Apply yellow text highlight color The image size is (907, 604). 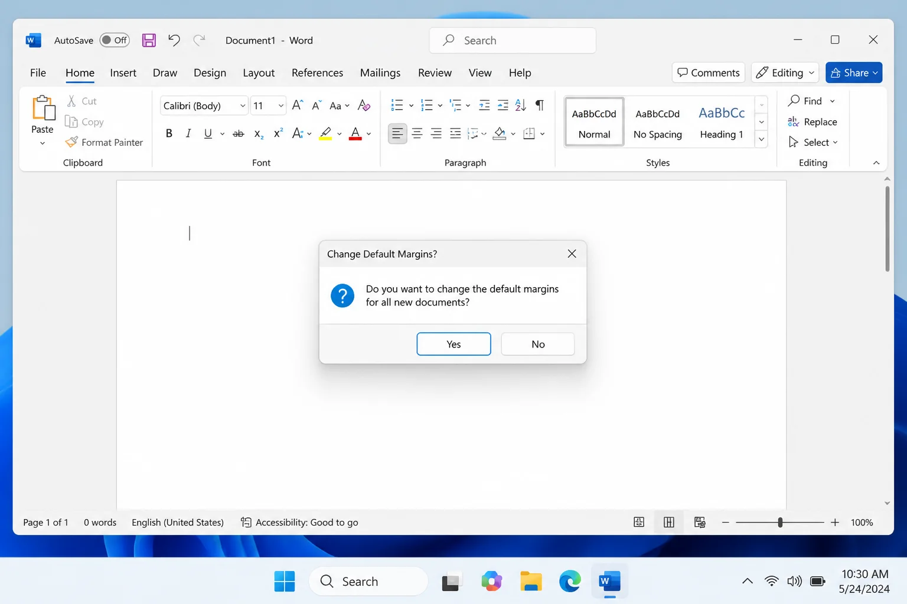[325, 134]
